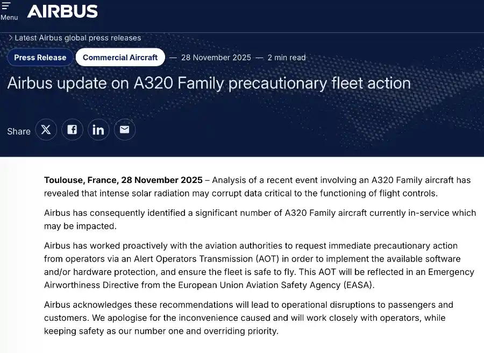Click the article headline about A320 fleet action
Screen dimensions: 484x353
pos(209,83)
